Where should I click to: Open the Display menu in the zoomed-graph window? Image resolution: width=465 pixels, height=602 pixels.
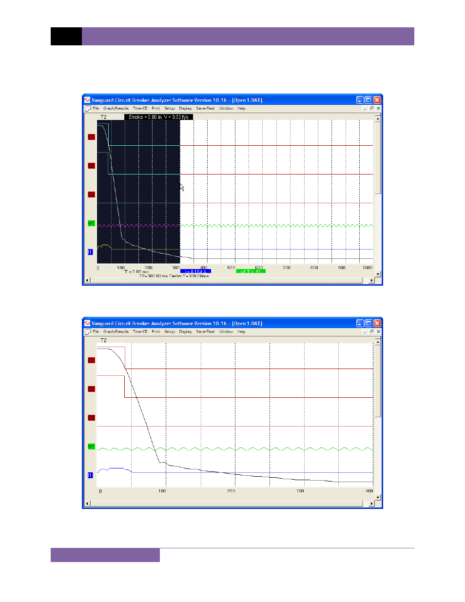point(185,331)
